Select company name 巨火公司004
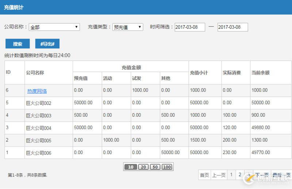 point(39,128)
